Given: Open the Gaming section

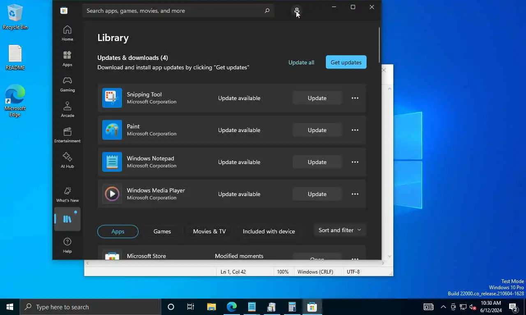Looking at the screenshot, I should click(67, 84).
